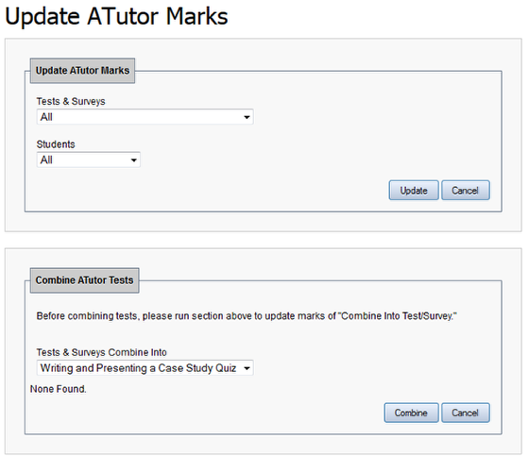The height and width of the screenshot is (456, 529).
Task: Click the Combine button
Action: point(411,413)
